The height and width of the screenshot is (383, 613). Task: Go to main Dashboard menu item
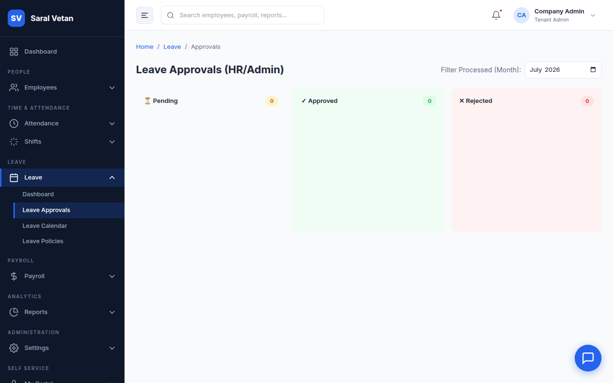pyautogui.click(x=62, y=52)
